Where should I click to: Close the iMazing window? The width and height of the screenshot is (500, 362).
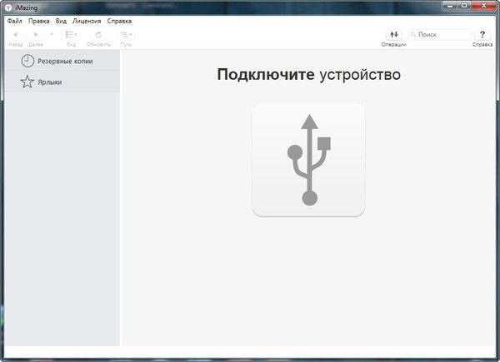click(x=482, y=6)
